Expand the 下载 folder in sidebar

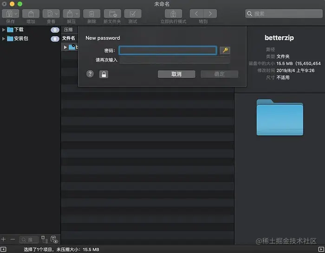click(x=4, y=30)
